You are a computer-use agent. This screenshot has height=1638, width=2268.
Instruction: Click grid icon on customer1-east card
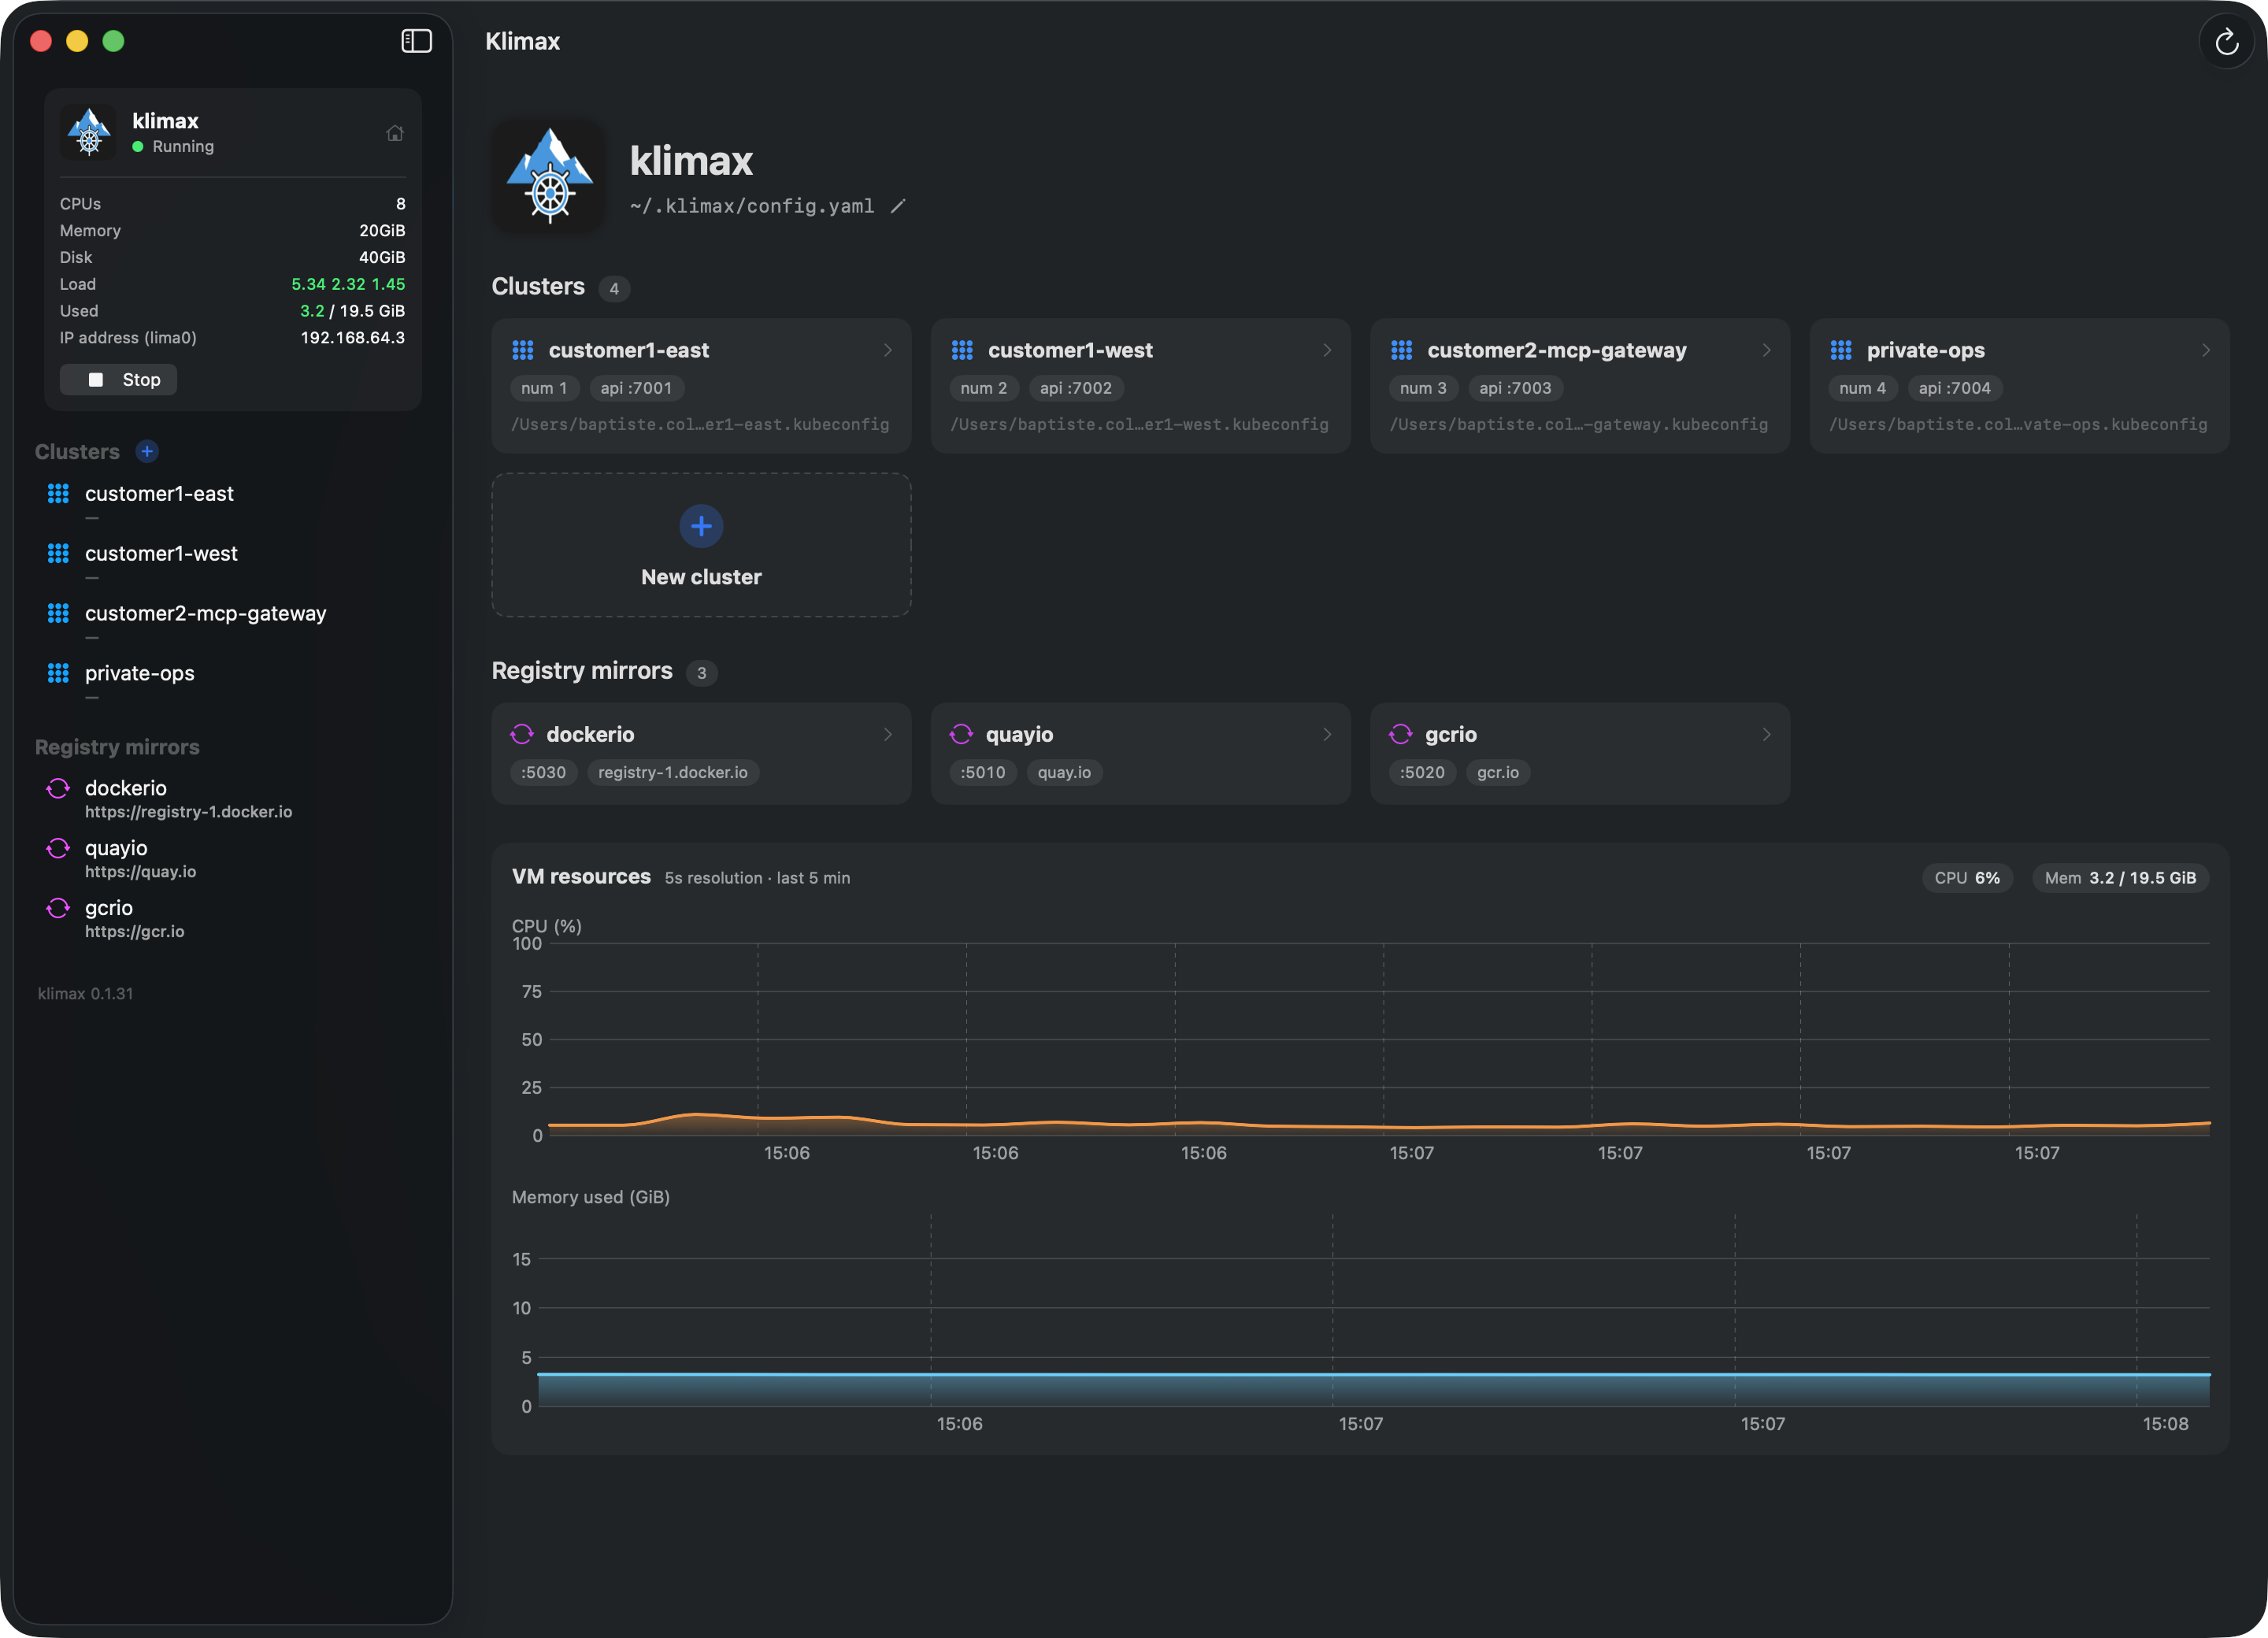click(523, 351)
